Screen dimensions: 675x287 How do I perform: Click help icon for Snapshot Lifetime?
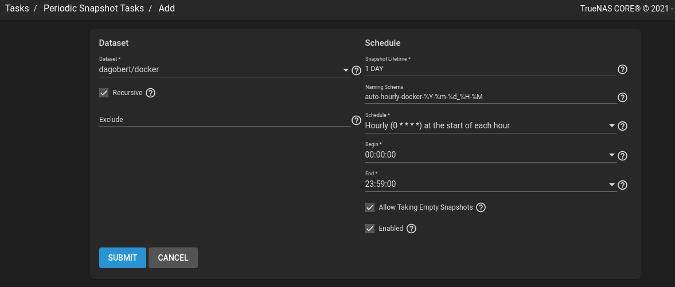point(622,69)
